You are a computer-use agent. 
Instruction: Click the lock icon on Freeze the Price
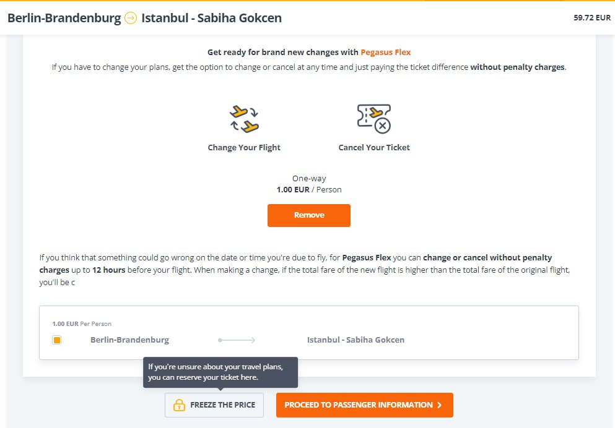179,405
